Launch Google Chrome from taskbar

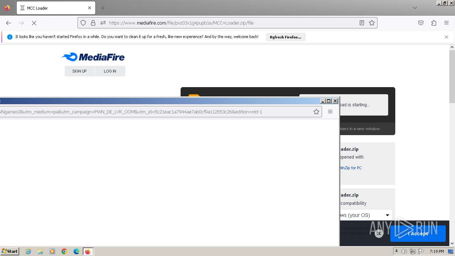coord(64,251)
